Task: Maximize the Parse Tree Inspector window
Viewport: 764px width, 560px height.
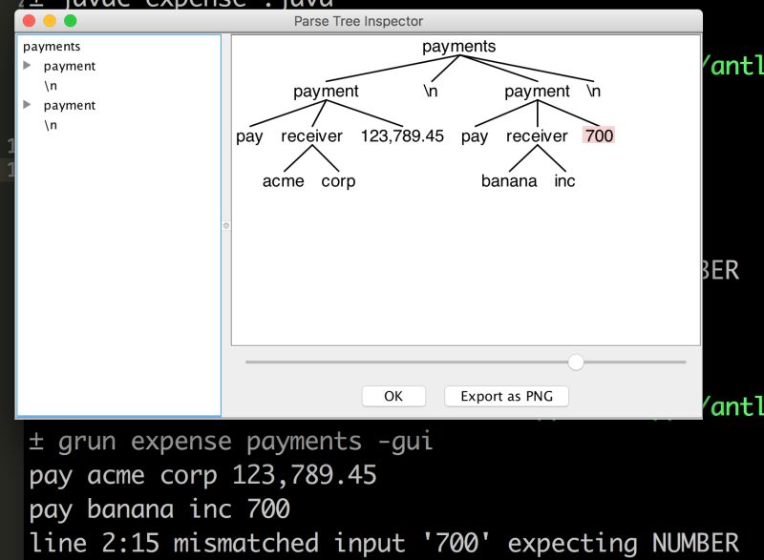Action: 70,21
